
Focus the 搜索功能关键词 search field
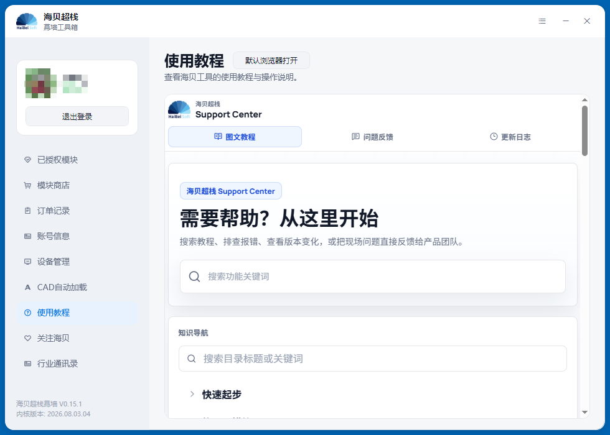(x=373, y=277)
